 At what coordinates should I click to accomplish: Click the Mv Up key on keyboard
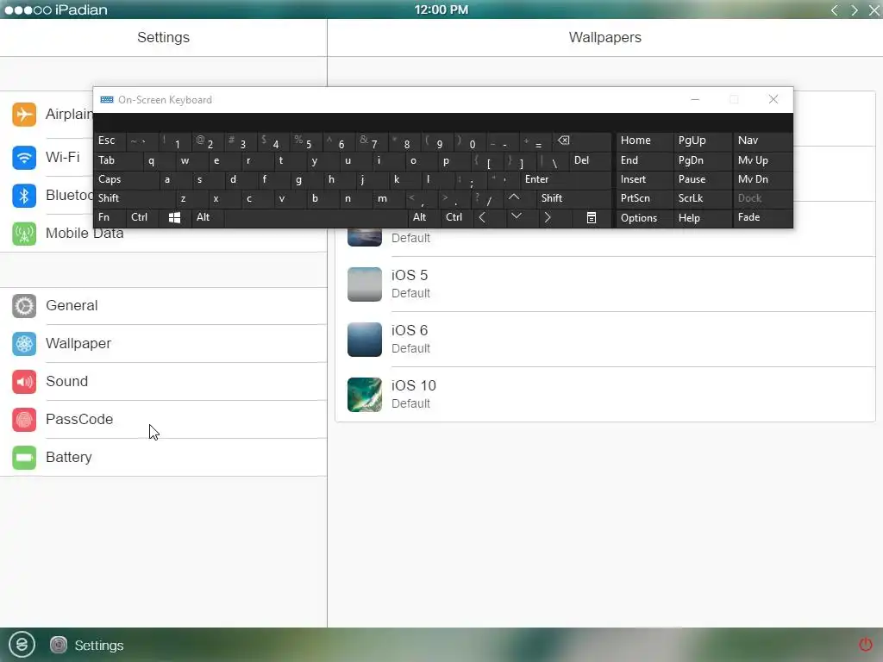[x=762, y=160]
